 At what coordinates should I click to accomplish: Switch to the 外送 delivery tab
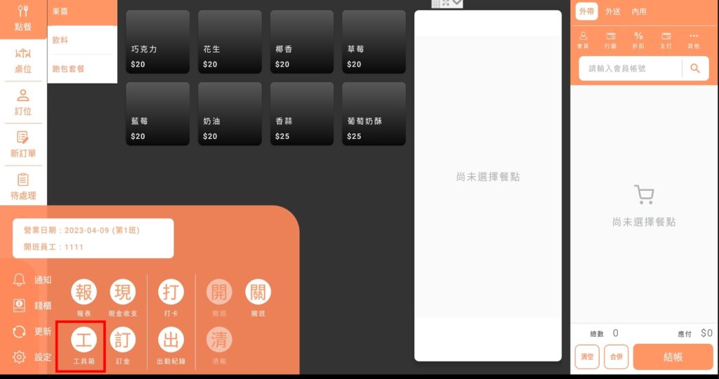613,11
